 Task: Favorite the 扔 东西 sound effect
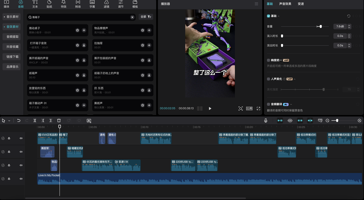[142, 90]
